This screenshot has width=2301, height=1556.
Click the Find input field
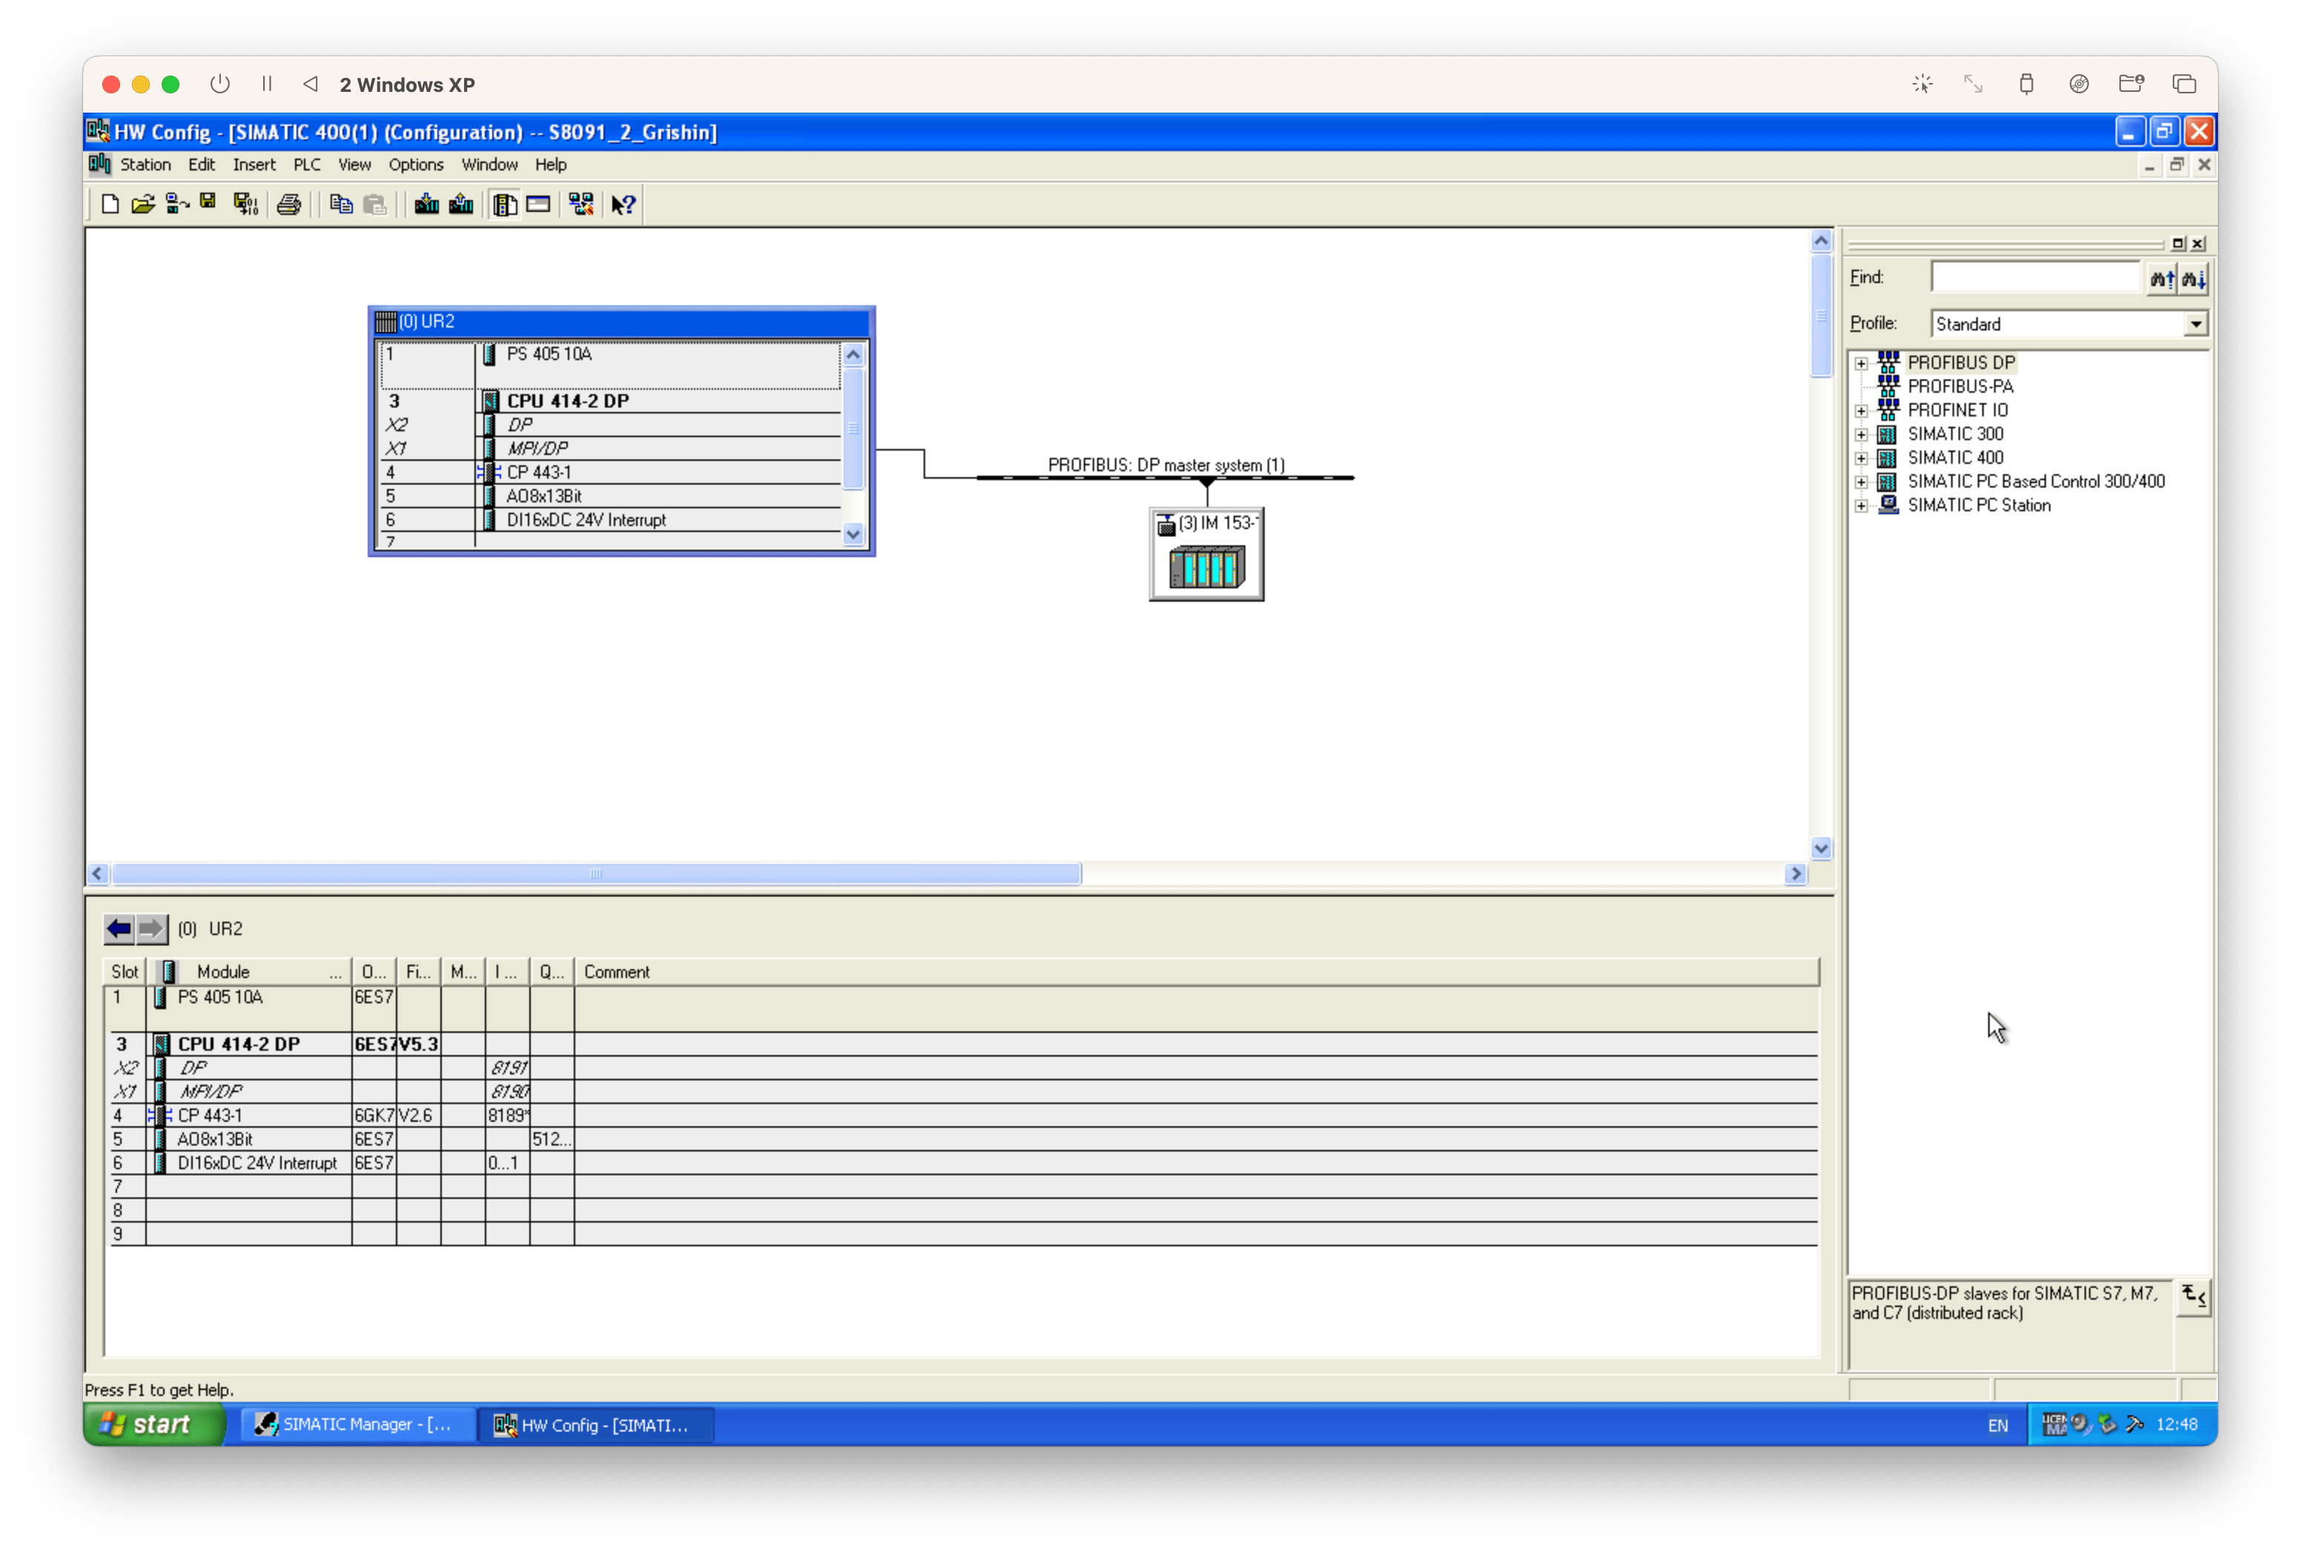point(2036,278)
